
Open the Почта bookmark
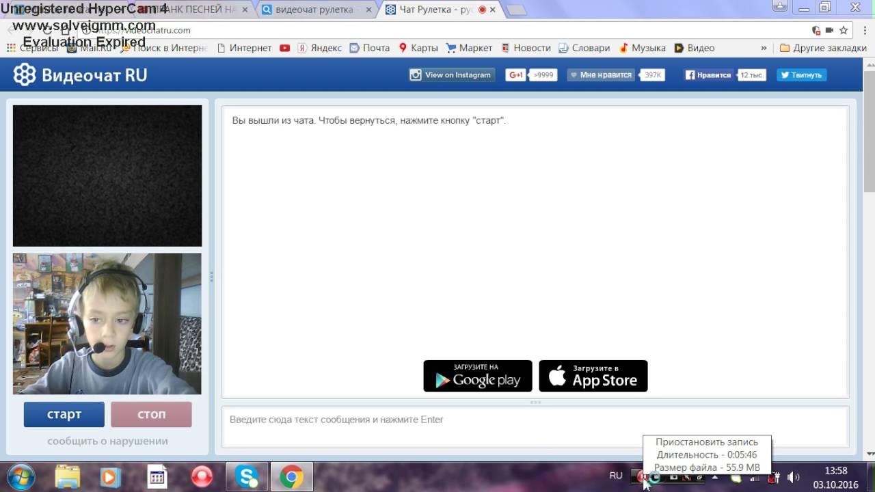tap(369, 48)
